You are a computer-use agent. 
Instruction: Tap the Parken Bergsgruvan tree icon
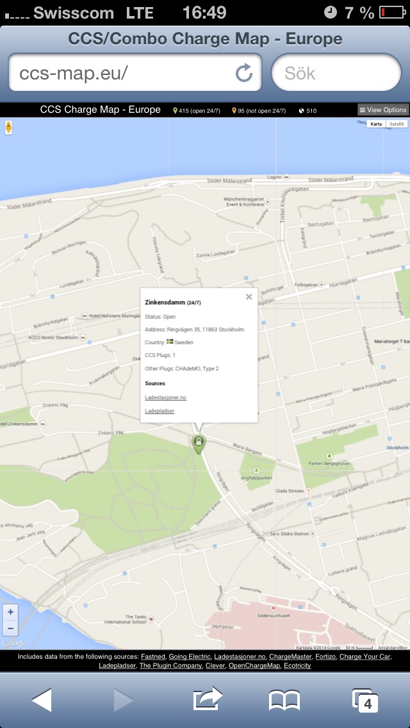[329, 456]
